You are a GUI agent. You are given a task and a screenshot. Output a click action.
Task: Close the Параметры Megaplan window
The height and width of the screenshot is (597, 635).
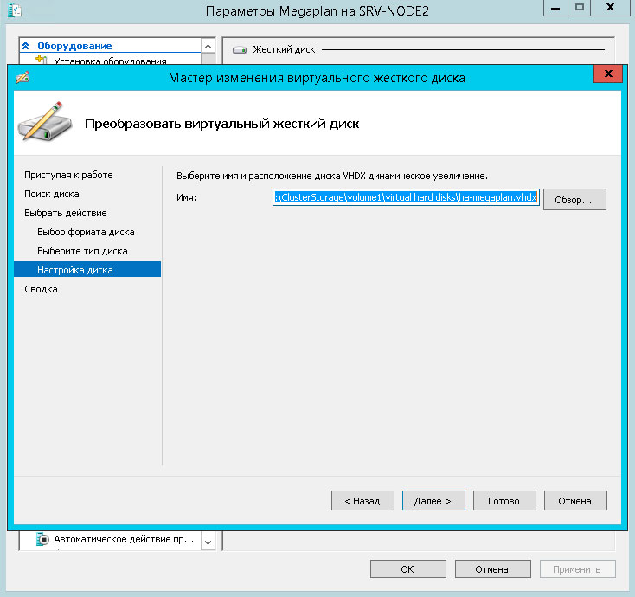pos(610,8)
